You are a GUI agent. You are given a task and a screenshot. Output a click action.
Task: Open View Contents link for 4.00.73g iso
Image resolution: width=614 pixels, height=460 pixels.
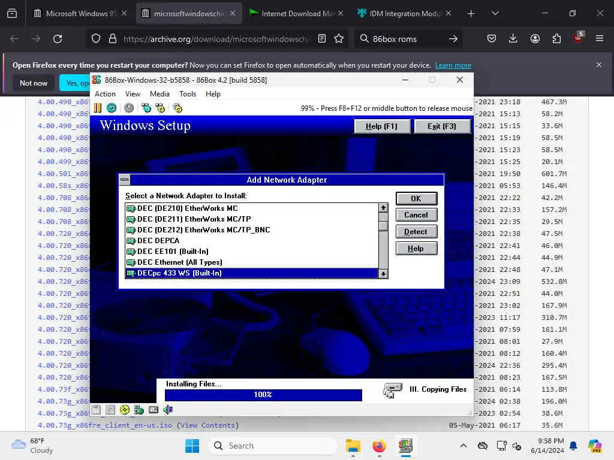point(207,425)
